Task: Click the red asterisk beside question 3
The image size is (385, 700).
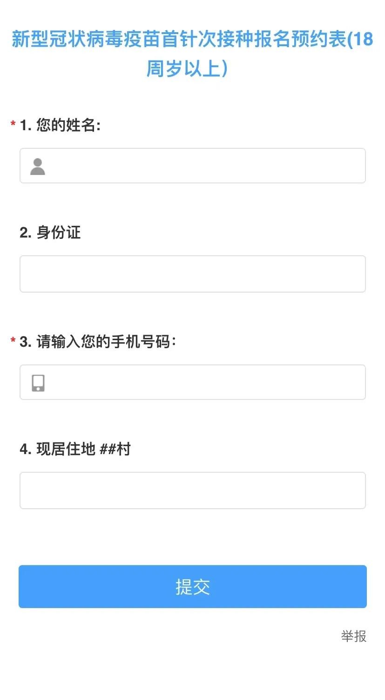Action: click(13, 341)
